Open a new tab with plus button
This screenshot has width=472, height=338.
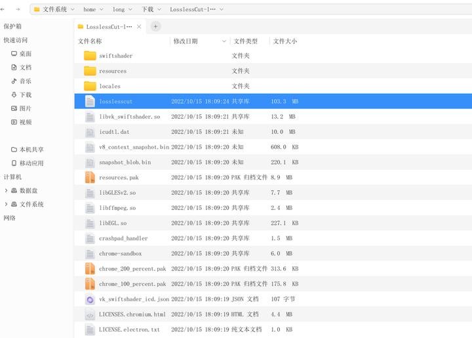pos(155,26)
